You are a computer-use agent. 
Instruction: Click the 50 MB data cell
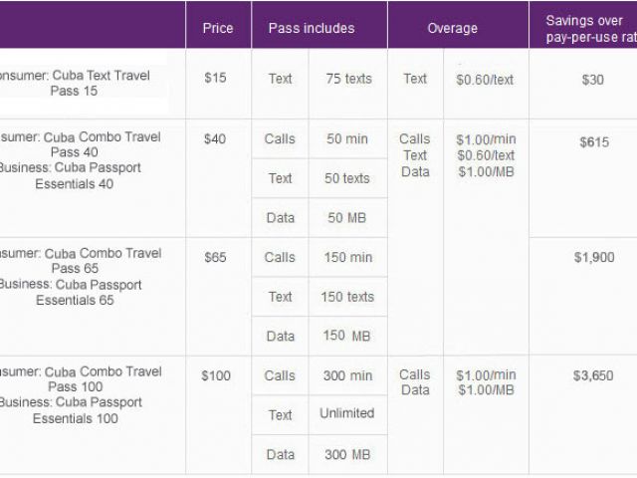pyautogui.click(x=347, y=217)
